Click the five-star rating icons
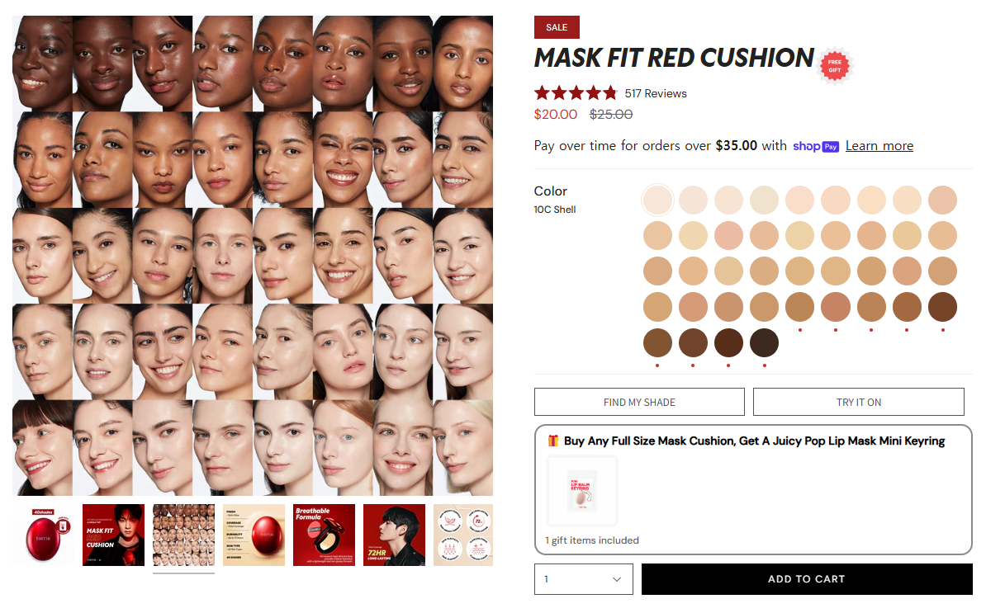Screen dimensions: 1005x613 pos(576,92)
